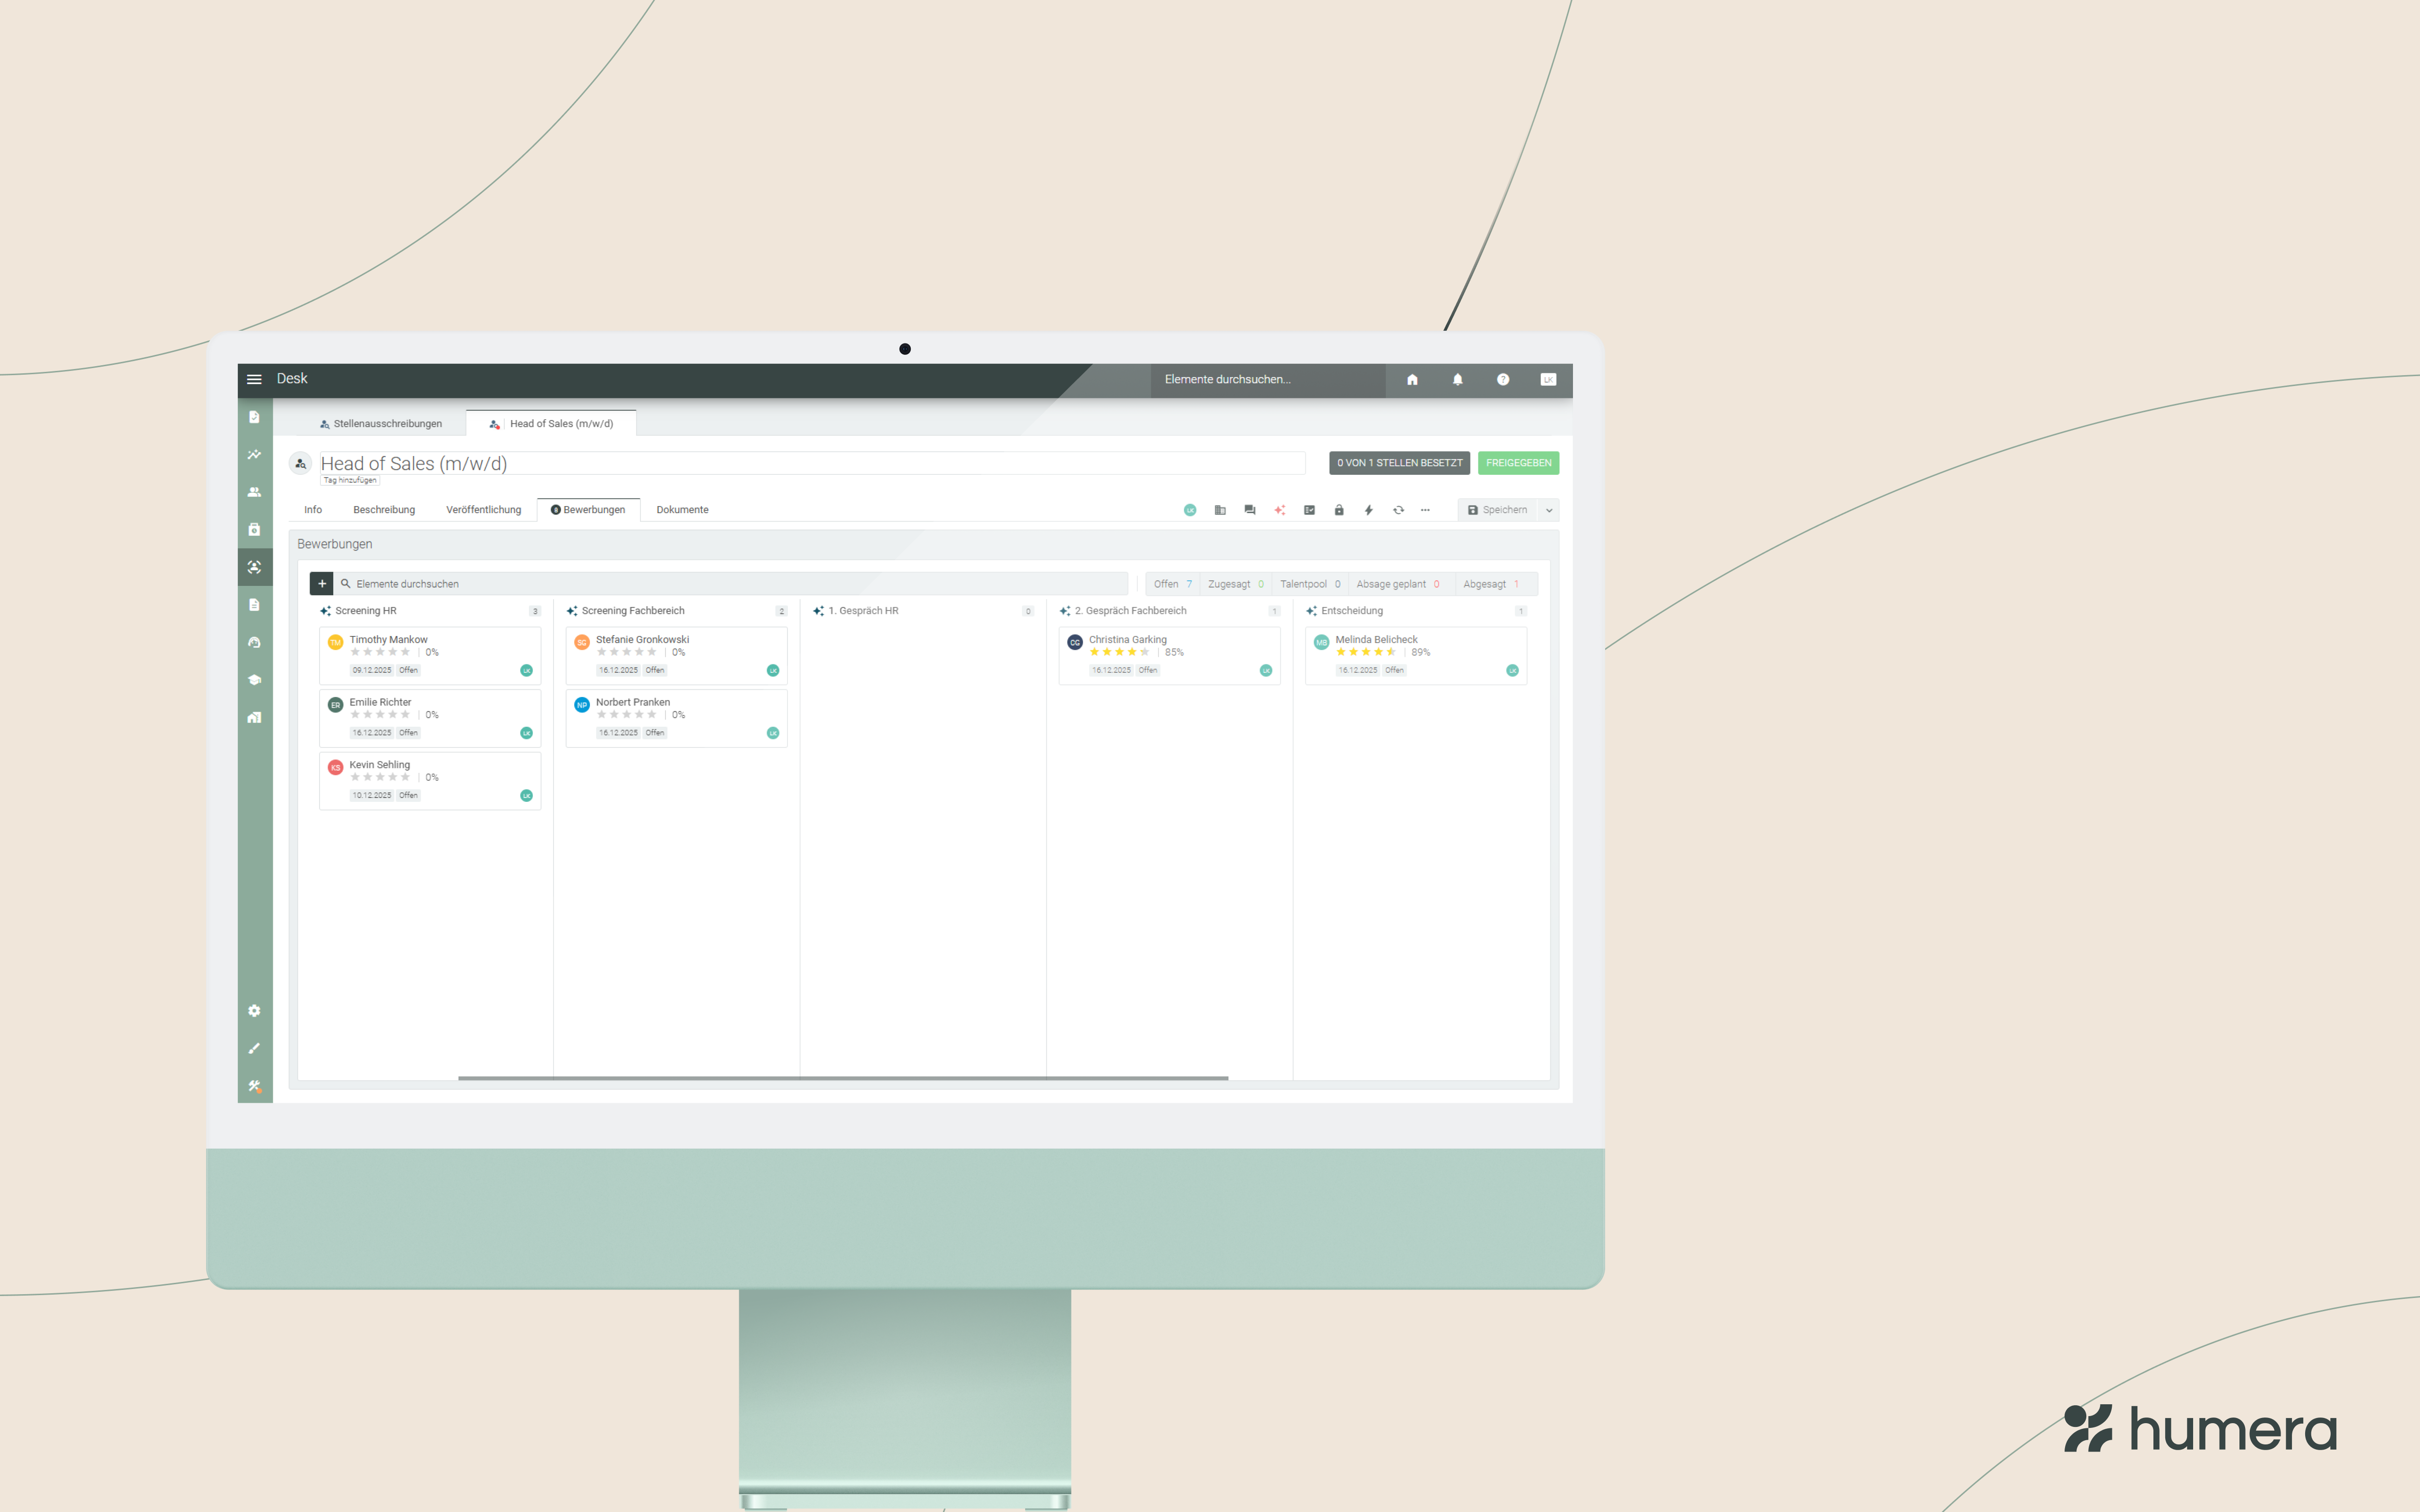Screen dimensions: 2420x1512
Task: Click the FREIGEGEBEN status button
Action: (x=1517, y=463)
